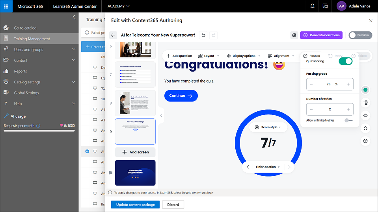Click the Update content package button
The image size is (378, 212).
[135, 205]
